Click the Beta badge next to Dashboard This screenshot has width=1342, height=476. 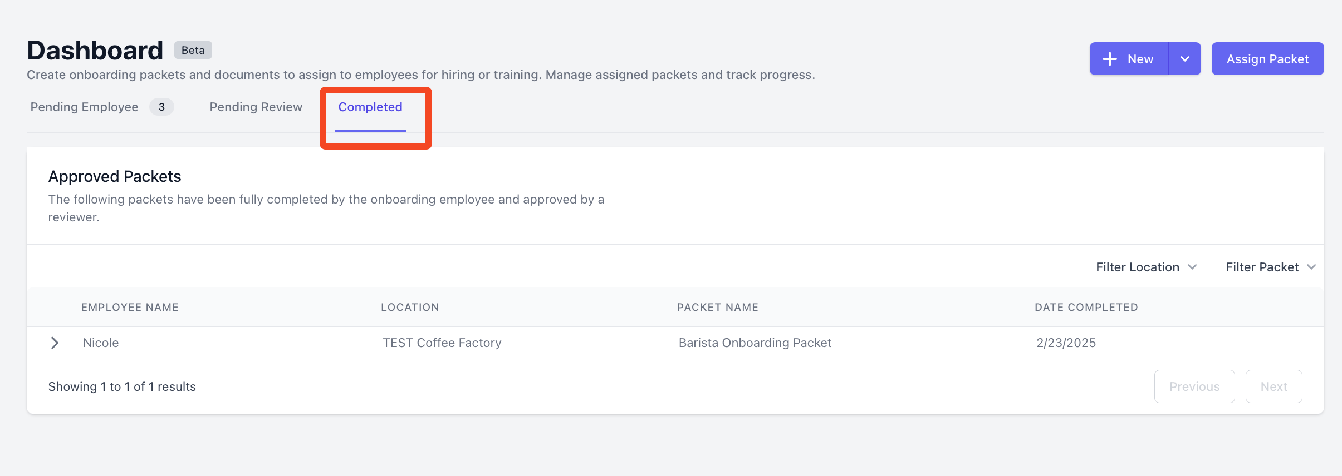tap(193, 50)
